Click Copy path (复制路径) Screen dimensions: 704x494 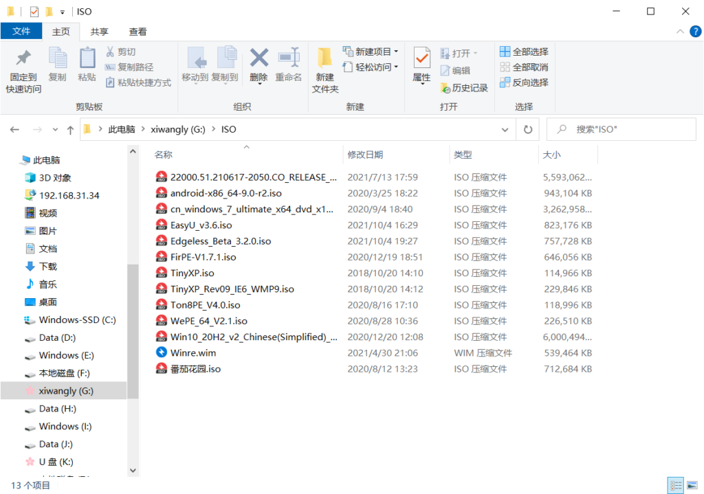coord(129,67)
